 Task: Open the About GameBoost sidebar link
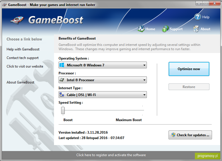(20, 82)
